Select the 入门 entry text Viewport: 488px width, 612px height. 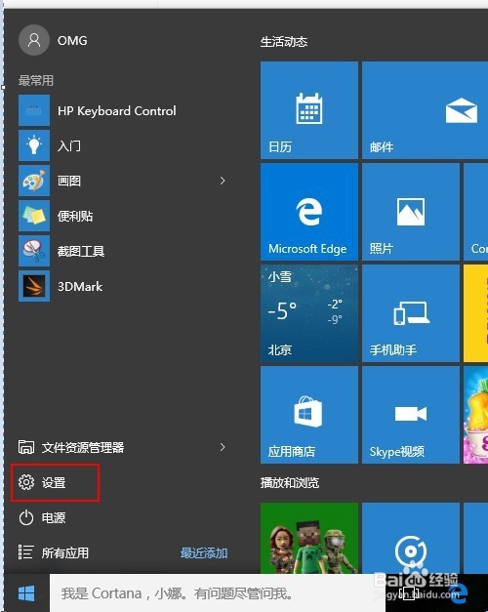69,145
